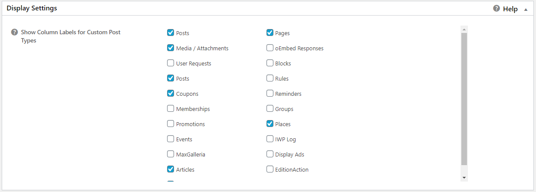Uncheck the Coupons checkbox
The image size is (536, 192).
point(171,94)
